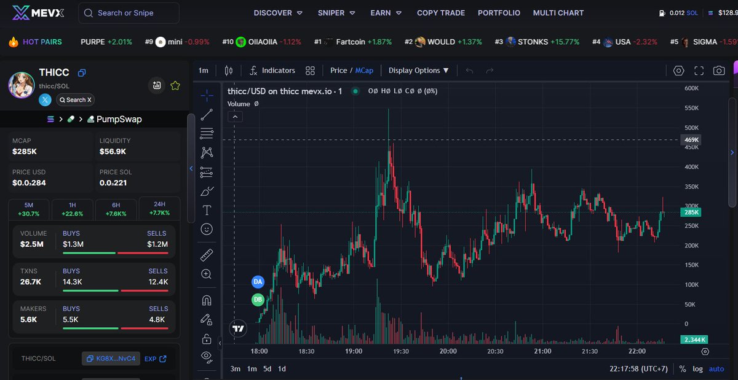Image resolution: width=738 pixels, height=380 pixels.
Task: Select the crosshair cursor tool
Action: [207, 96]
